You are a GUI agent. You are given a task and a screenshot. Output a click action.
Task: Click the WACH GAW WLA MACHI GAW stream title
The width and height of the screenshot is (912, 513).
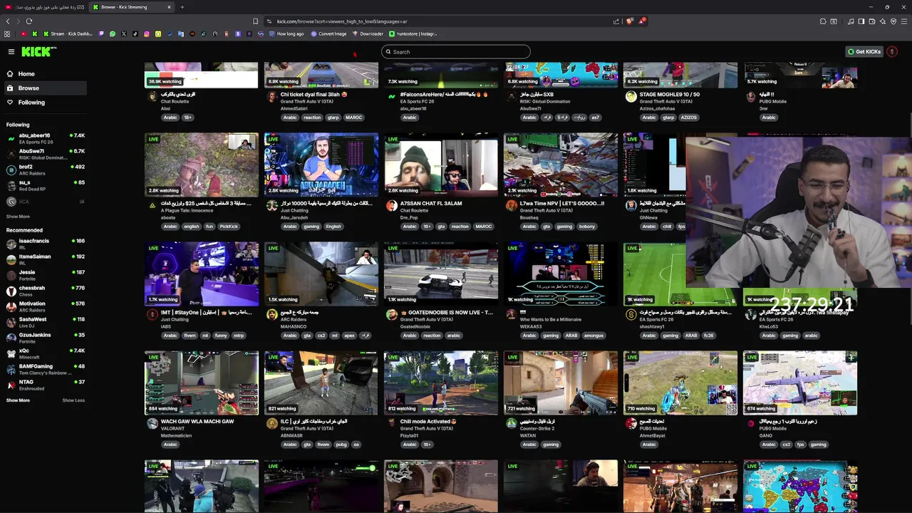[197, 421]
